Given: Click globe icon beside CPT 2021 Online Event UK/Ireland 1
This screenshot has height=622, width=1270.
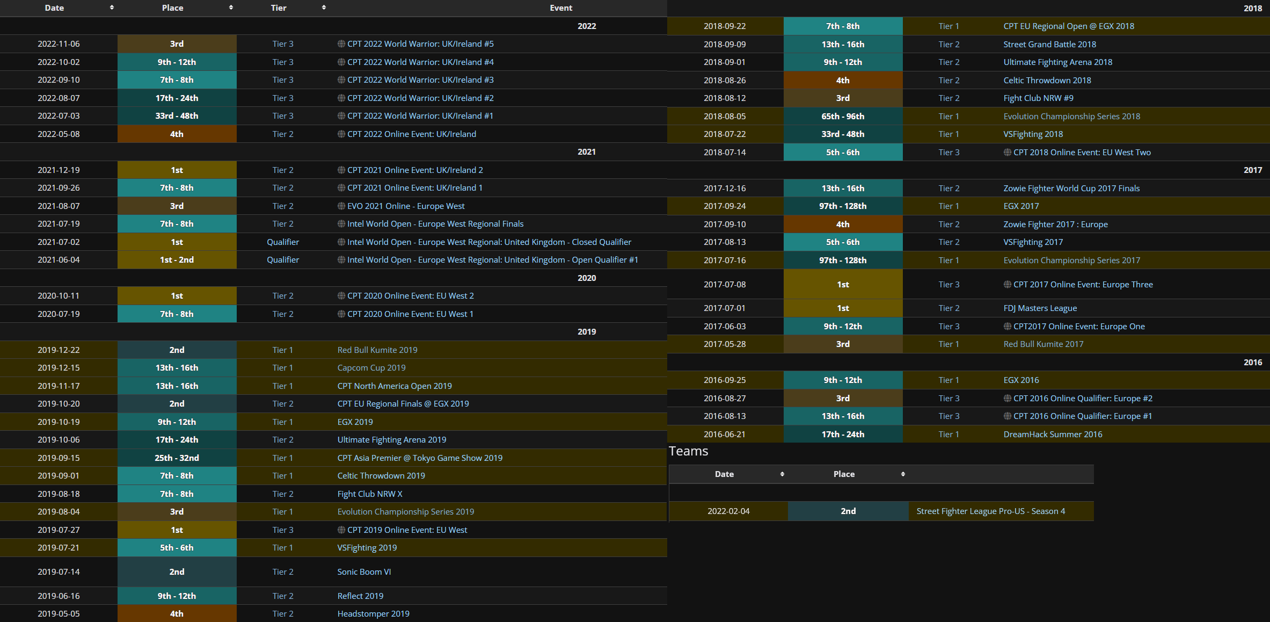Looking at the screenshot, I should tap(341, 188).
